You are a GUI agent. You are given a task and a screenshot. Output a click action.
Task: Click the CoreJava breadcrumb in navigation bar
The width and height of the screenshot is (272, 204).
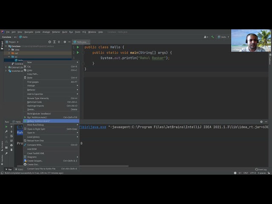pyautogui.click(x=6, y=37)
